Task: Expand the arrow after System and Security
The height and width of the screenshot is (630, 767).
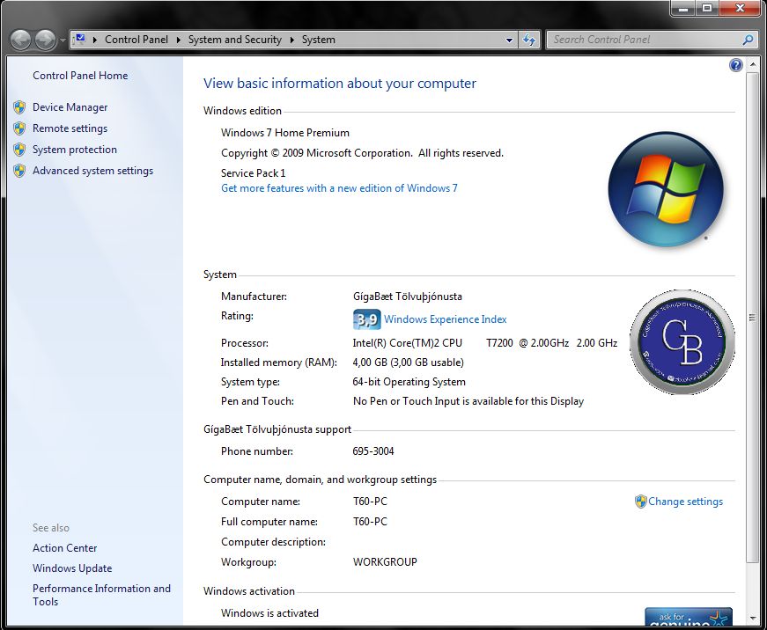Action: click(291, 40)
